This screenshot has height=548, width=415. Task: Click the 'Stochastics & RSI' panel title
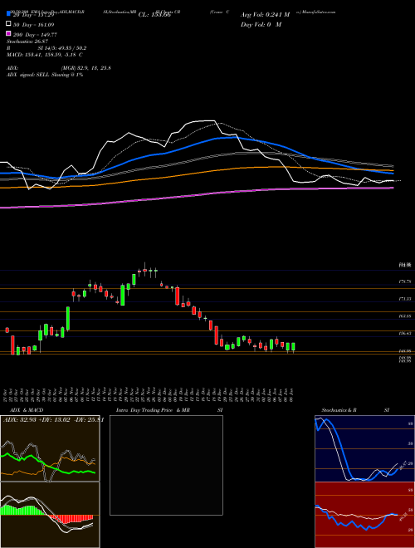(x=355, y=410)
